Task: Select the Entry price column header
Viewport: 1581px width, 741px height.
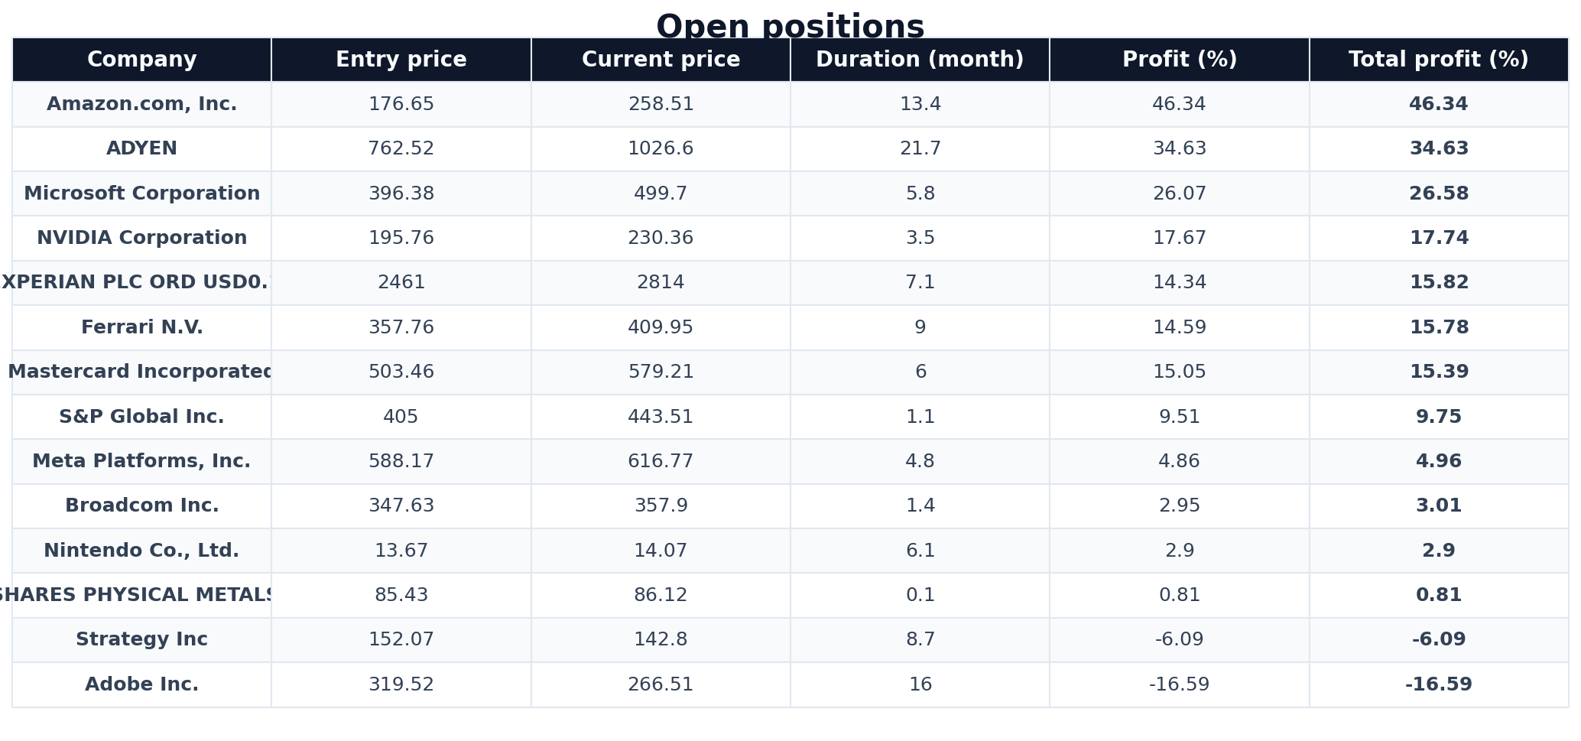Action: tap(401, 60)
